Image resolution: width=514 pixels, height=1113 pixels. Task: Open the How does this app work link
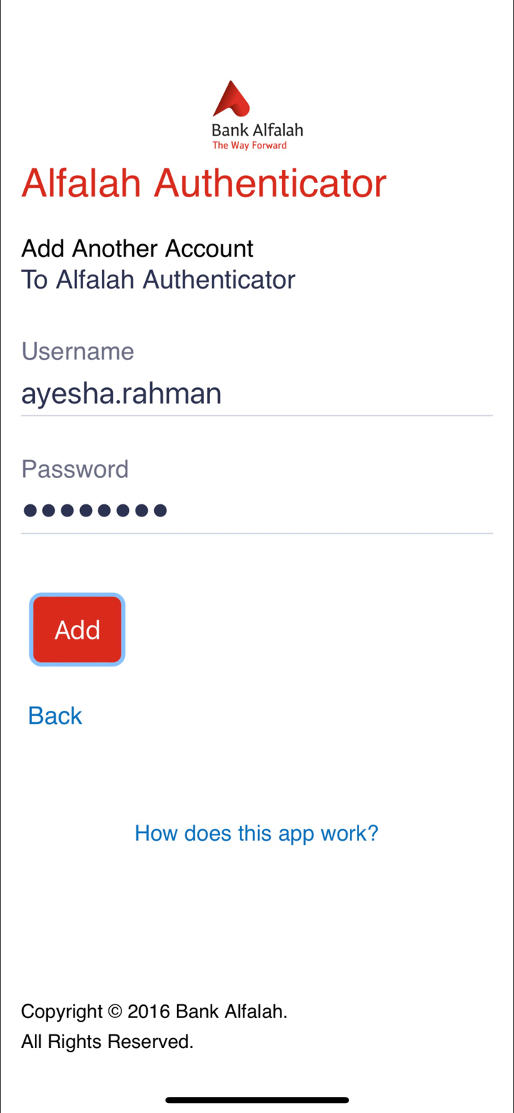256,833
